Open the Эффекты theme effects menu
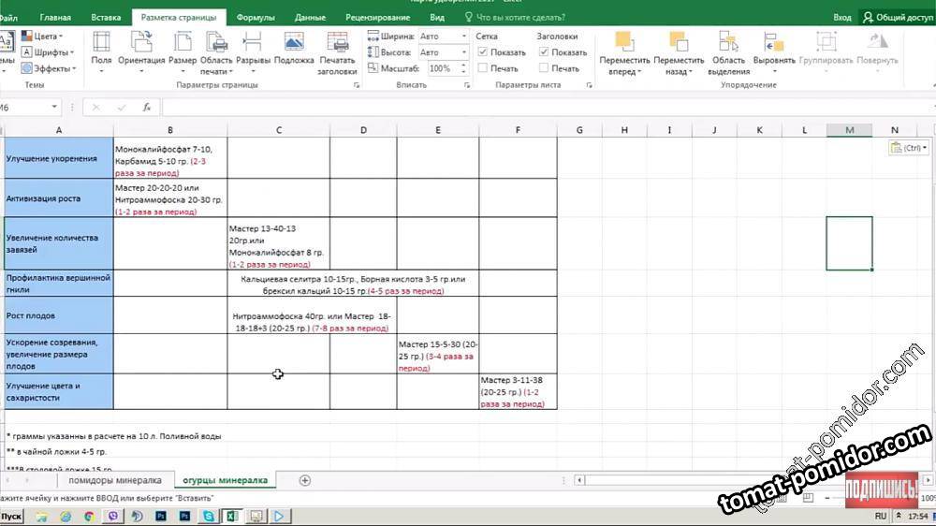936x526 pixels. (x=49, y=68)
